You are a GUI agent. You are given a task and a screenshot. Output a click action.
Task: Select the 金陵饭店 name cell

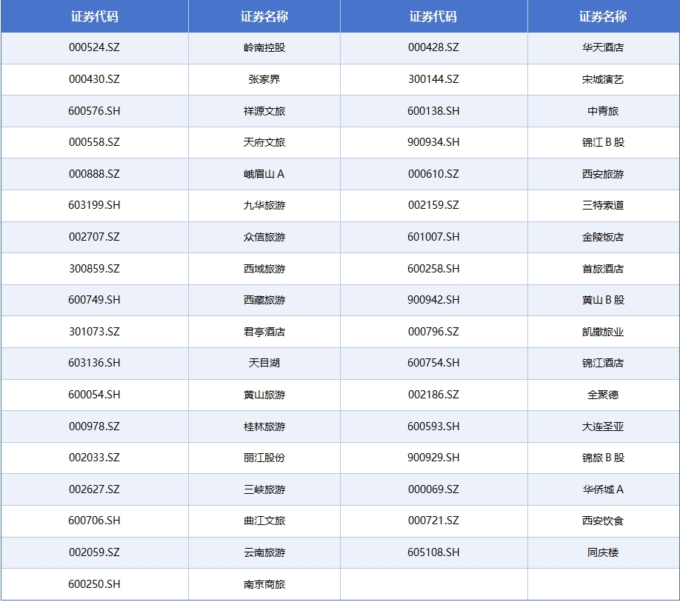(x=603, y=237)
